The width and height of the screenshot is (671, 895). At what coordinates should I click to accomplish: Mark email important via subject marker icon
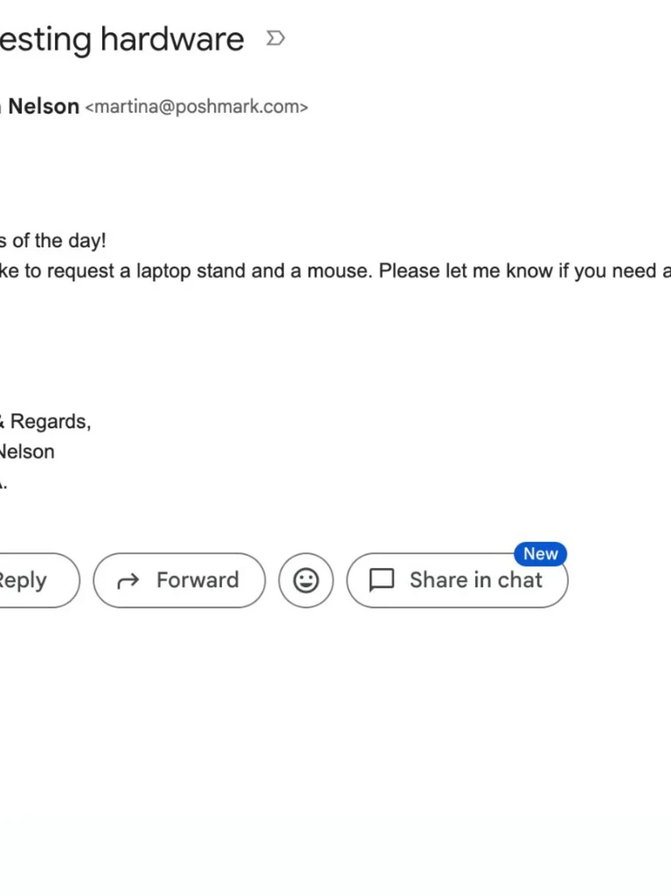(275, 38)
